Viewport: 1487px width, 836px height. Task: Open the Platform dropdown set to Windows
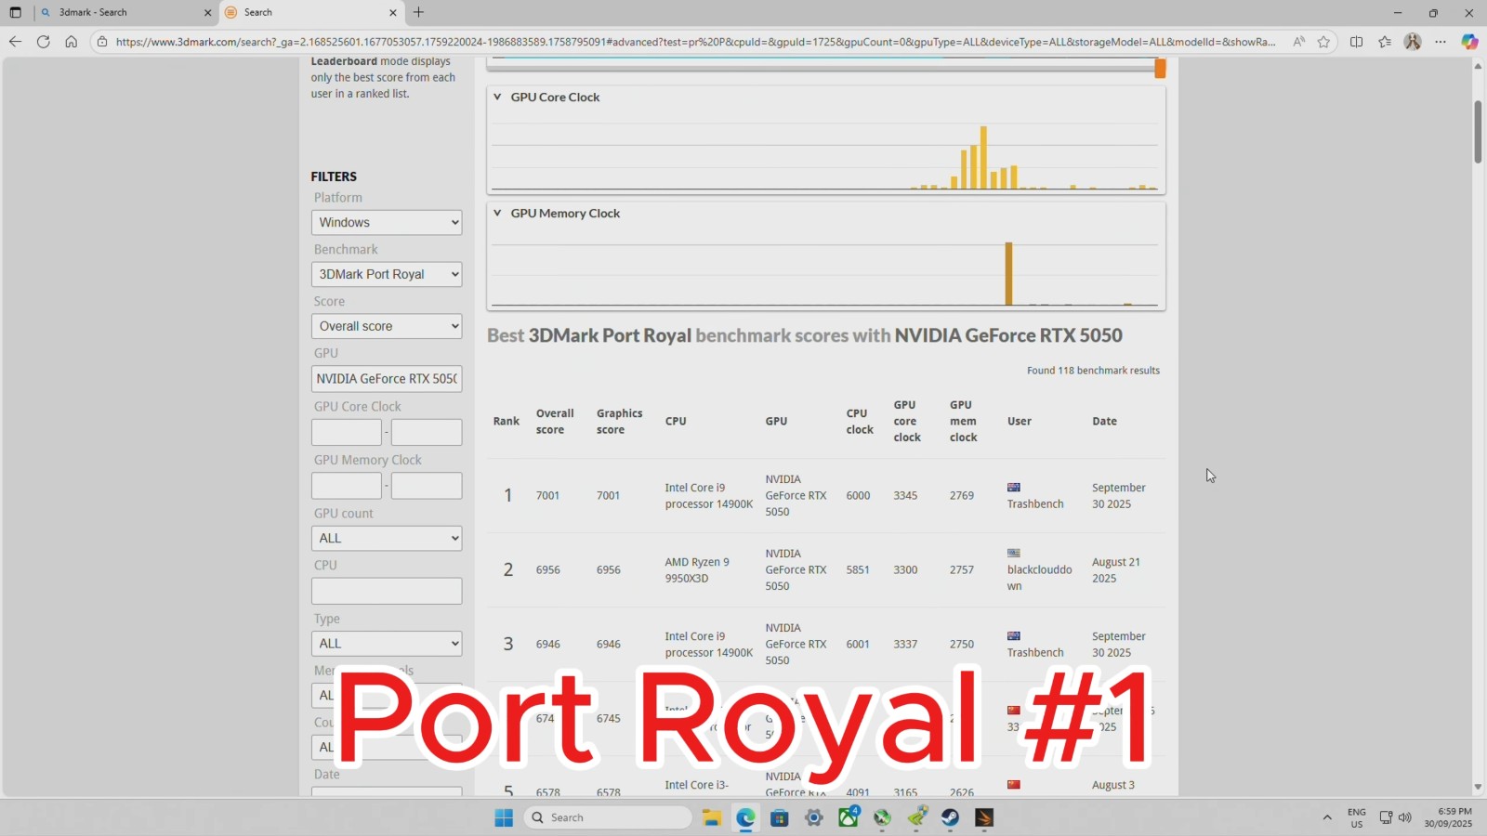[387, 222]
